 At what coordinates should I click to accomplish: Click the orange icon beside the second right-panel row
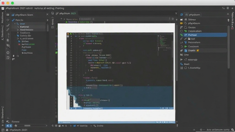pos(182,23)
